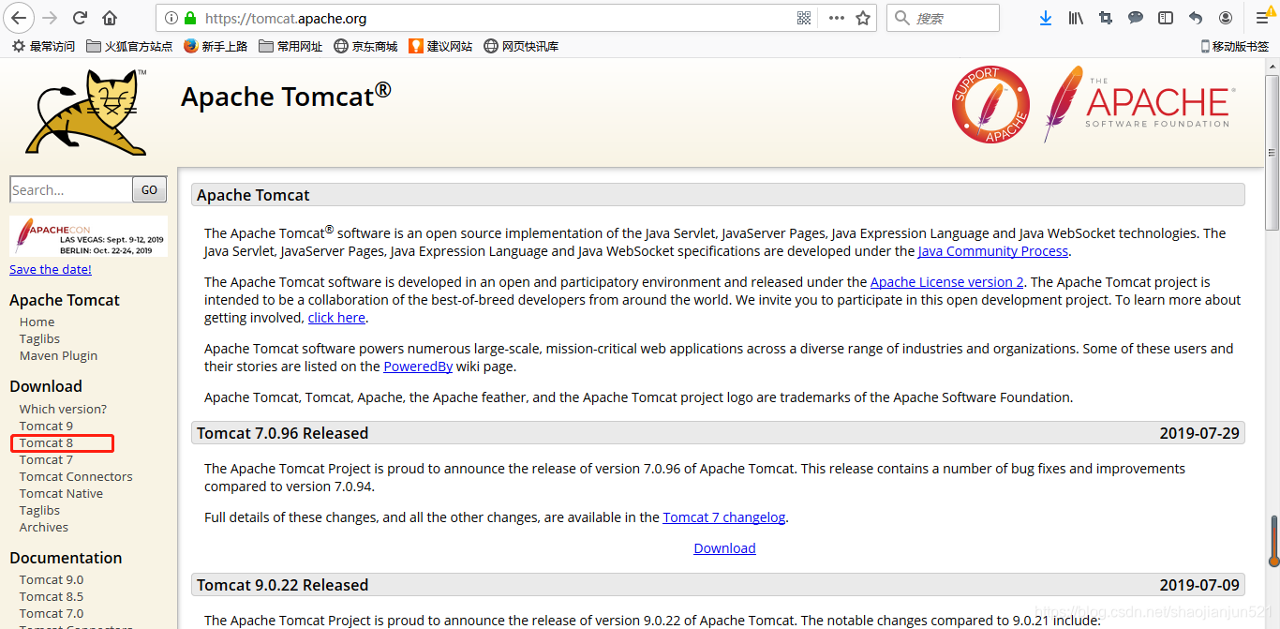
Task: Open Taglibs under Apache Tomcat section
Action: [39, 338]
